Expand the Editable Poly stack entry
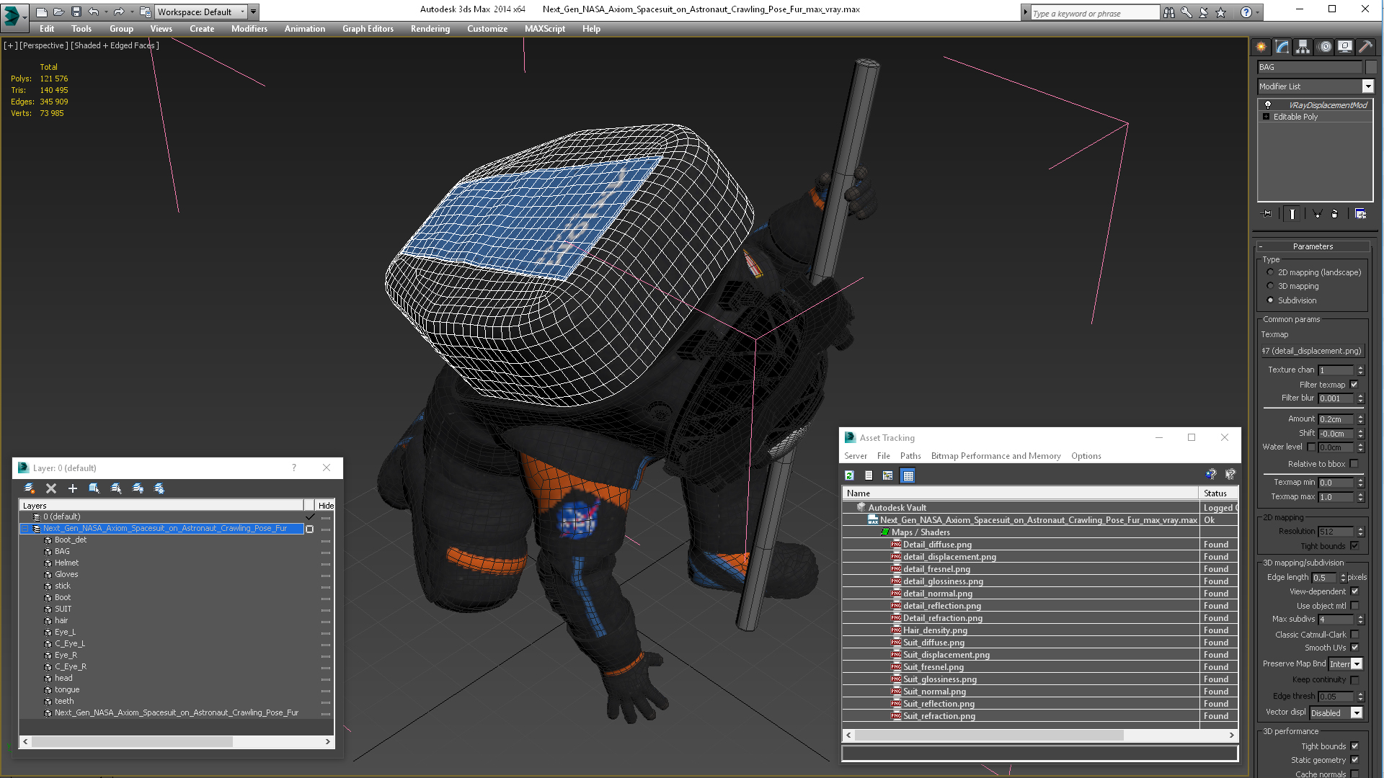This screenshot has width=1384, height=778. pyautogui.click(x=1266, y=117)
